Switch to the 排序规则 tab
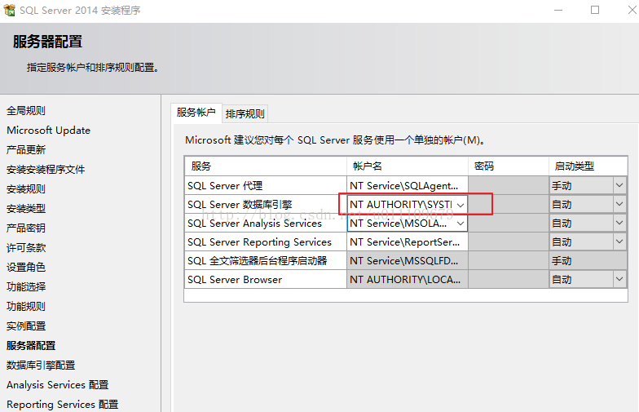 tap(245, 114)
